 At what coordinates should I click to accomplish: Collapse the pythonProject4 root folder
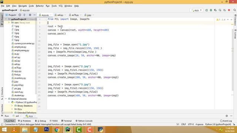coord(6,19)
